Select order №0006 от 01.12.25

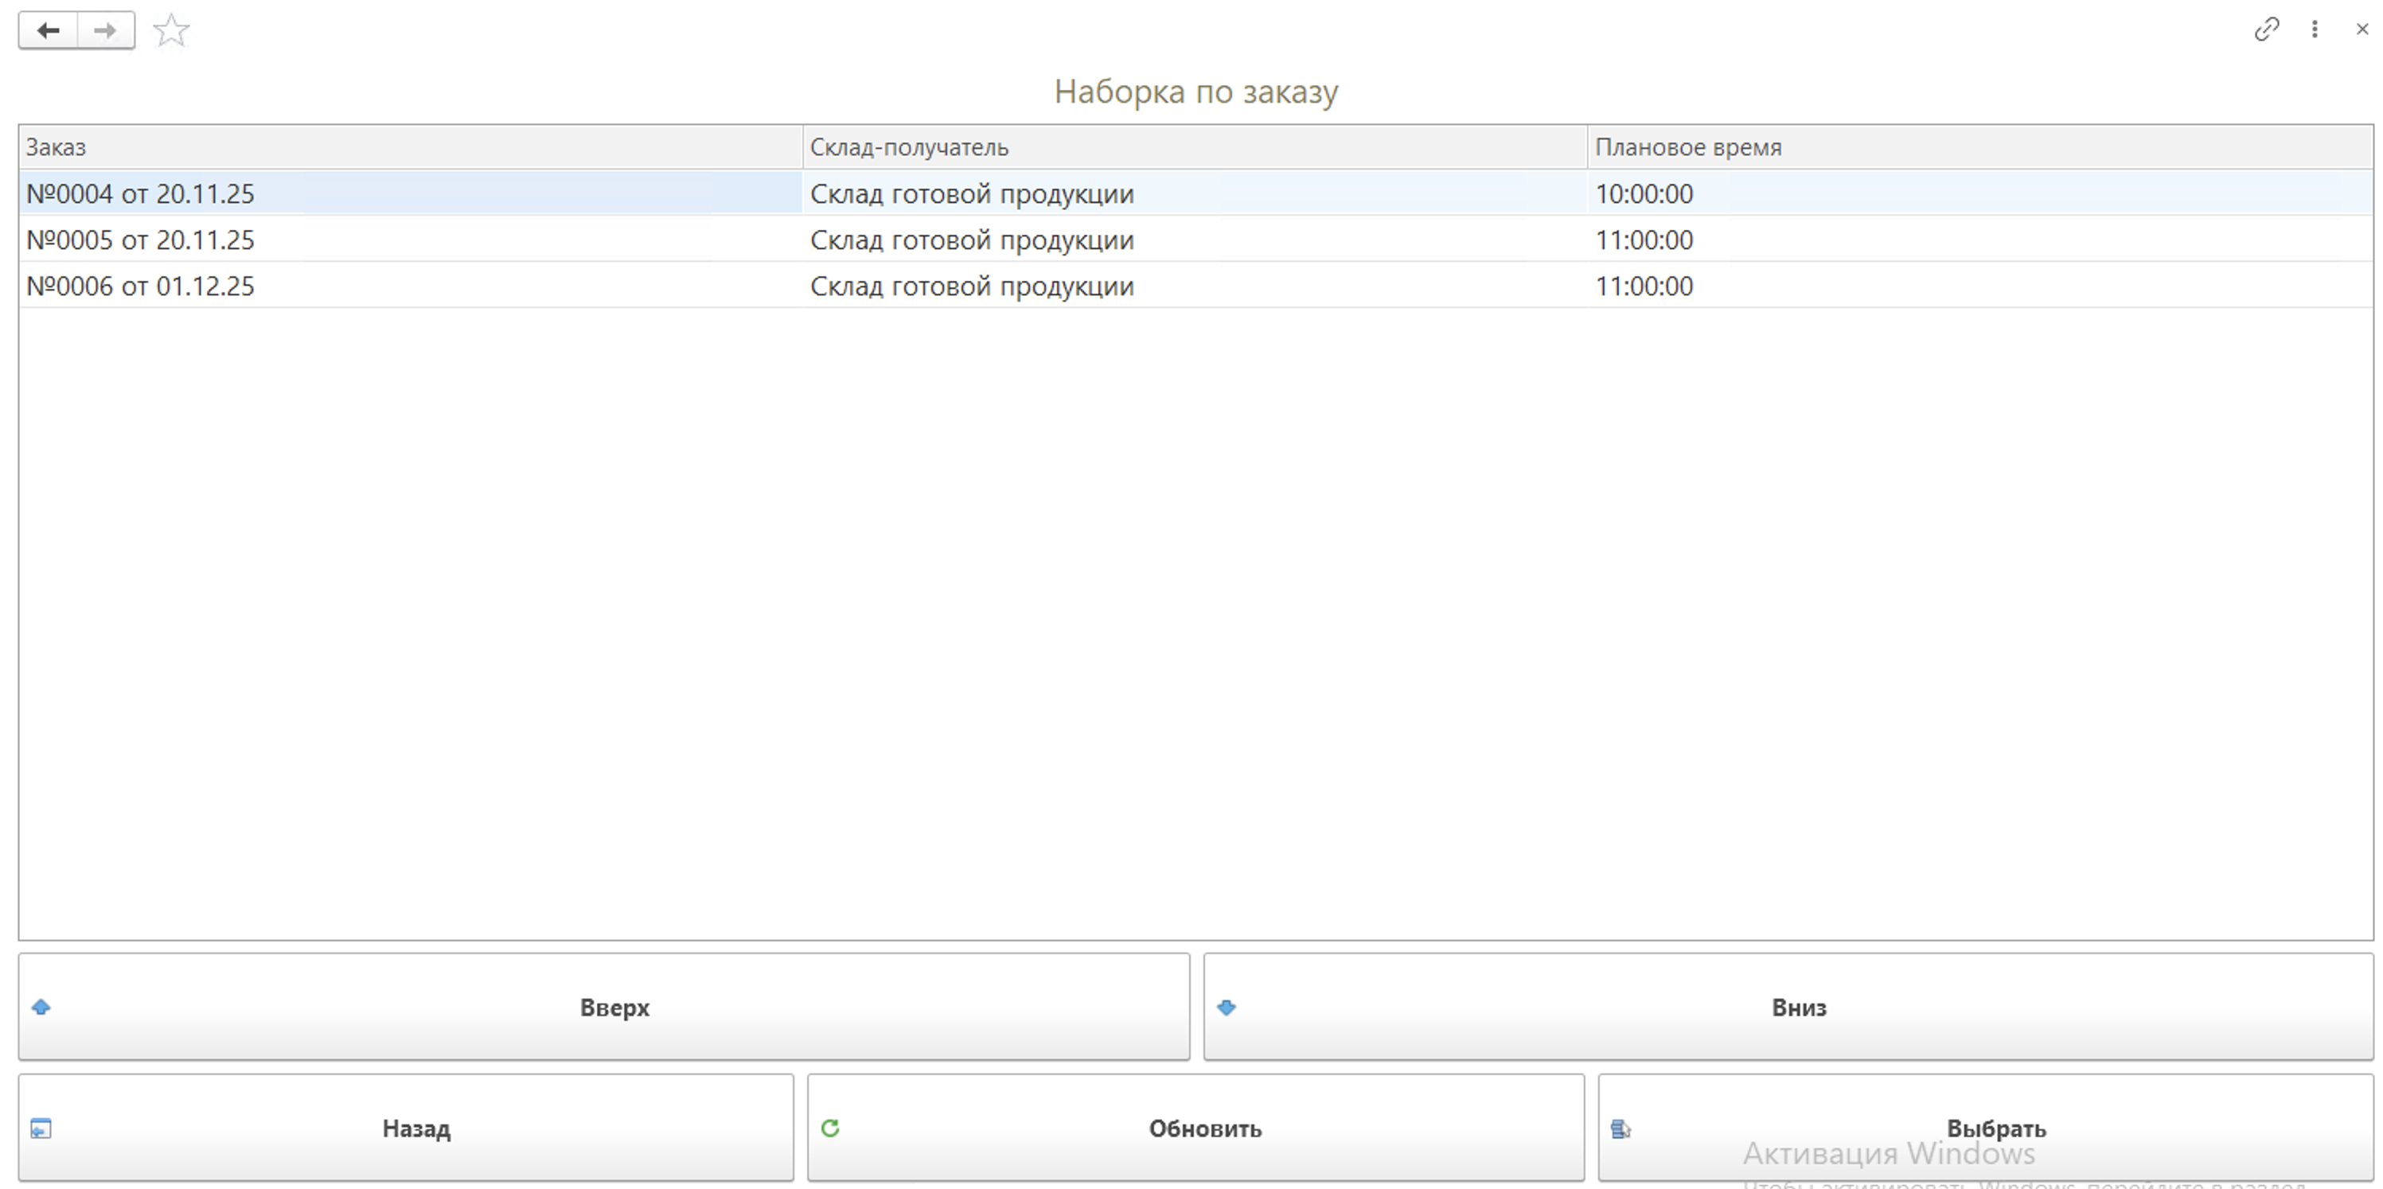[141, 286]
